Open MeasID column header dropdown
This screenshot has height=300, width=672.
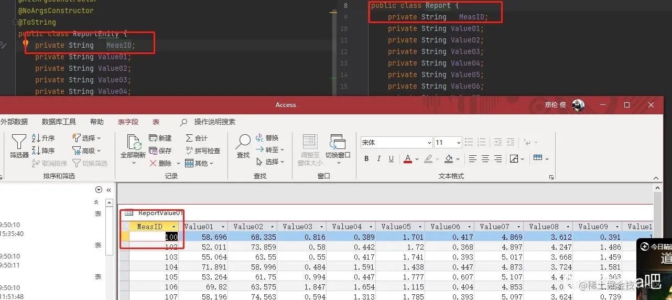click(174, 227)
